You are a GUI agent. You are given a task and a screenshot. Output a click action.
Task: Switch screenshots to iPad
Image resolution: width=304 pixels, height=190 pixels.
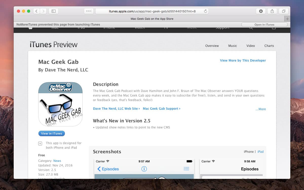(x=261, y=152)
